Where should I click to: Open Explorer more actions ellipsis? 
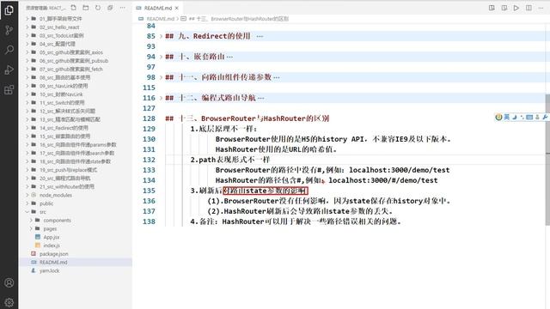pos(122,8)
